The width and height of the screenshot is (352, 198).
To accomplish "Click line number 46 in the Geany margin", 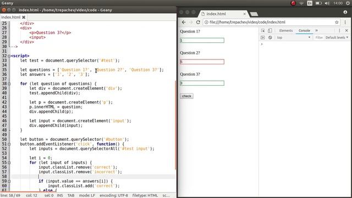I will [x=4, y=121].
